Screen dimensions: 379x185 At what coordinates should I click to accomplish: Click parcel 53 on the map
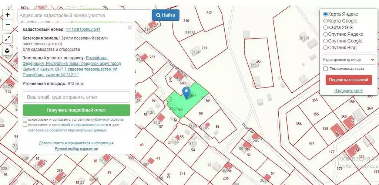point(209,164)
